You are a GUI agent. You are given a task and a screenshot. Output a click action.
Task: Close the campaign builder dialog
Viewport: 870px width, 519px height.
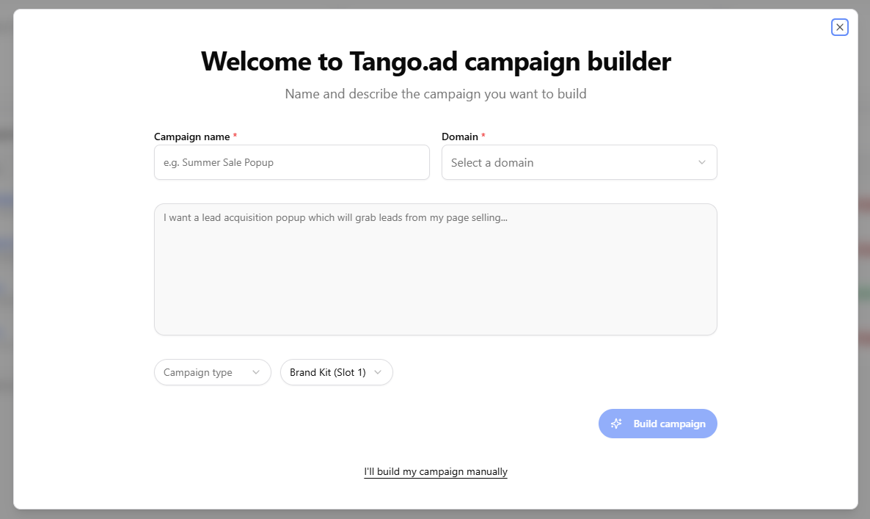[839, 27]
